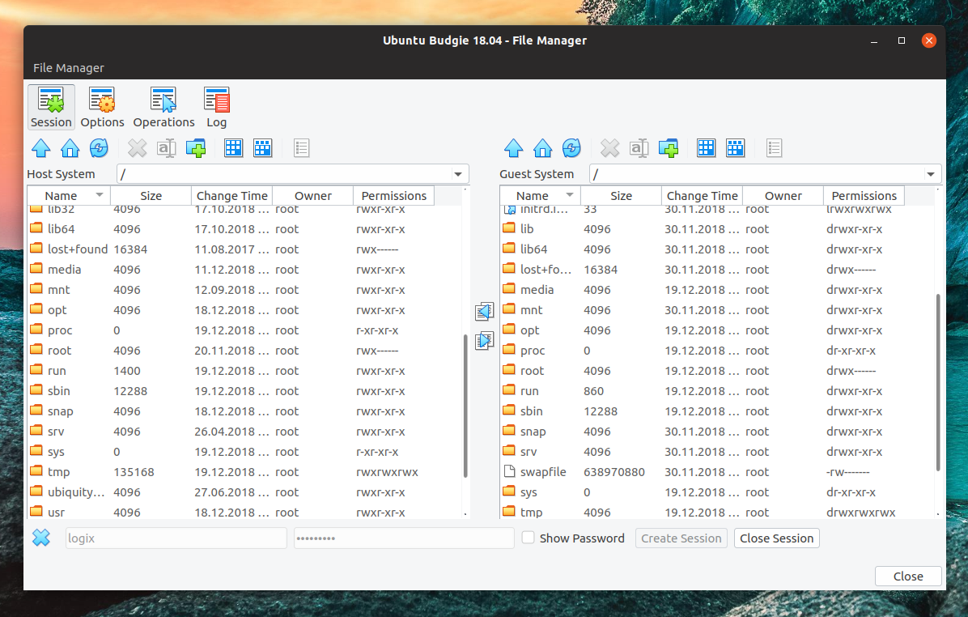
Task: Copy selected files from host to guest
Action: pos(484,341)
